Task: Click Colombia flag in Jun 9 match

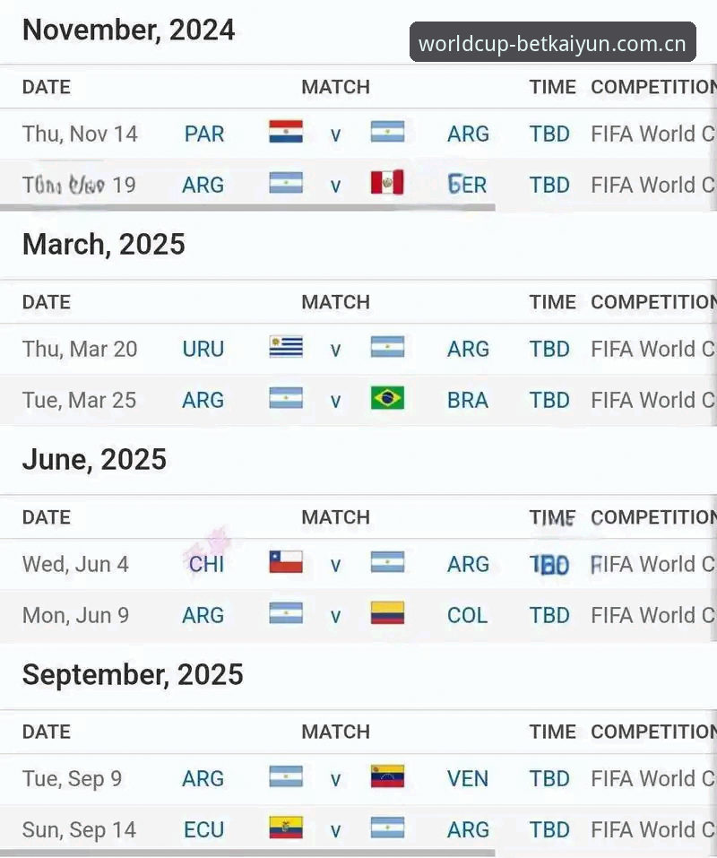Action: [x=387, y=613]
